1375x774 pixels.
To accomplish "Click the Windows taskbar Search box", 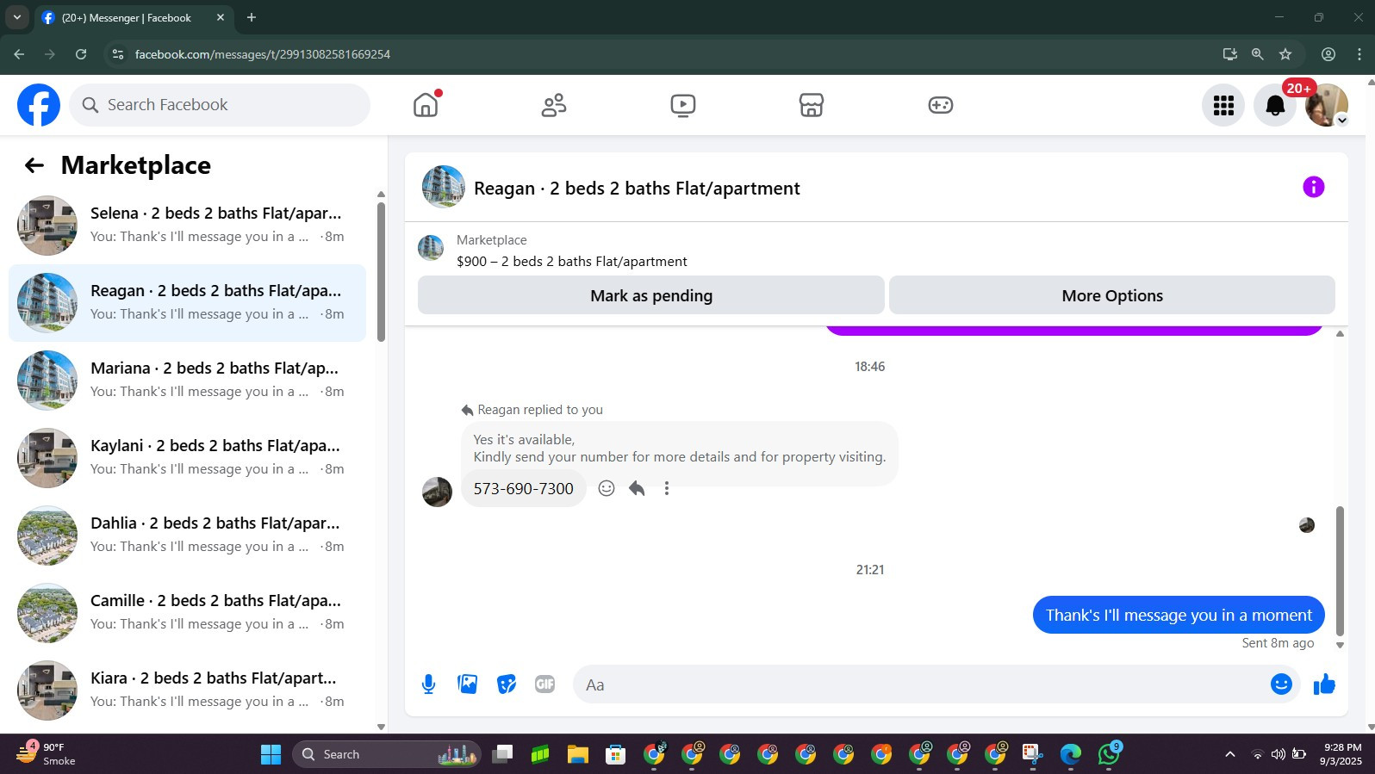I will (387, 754).
